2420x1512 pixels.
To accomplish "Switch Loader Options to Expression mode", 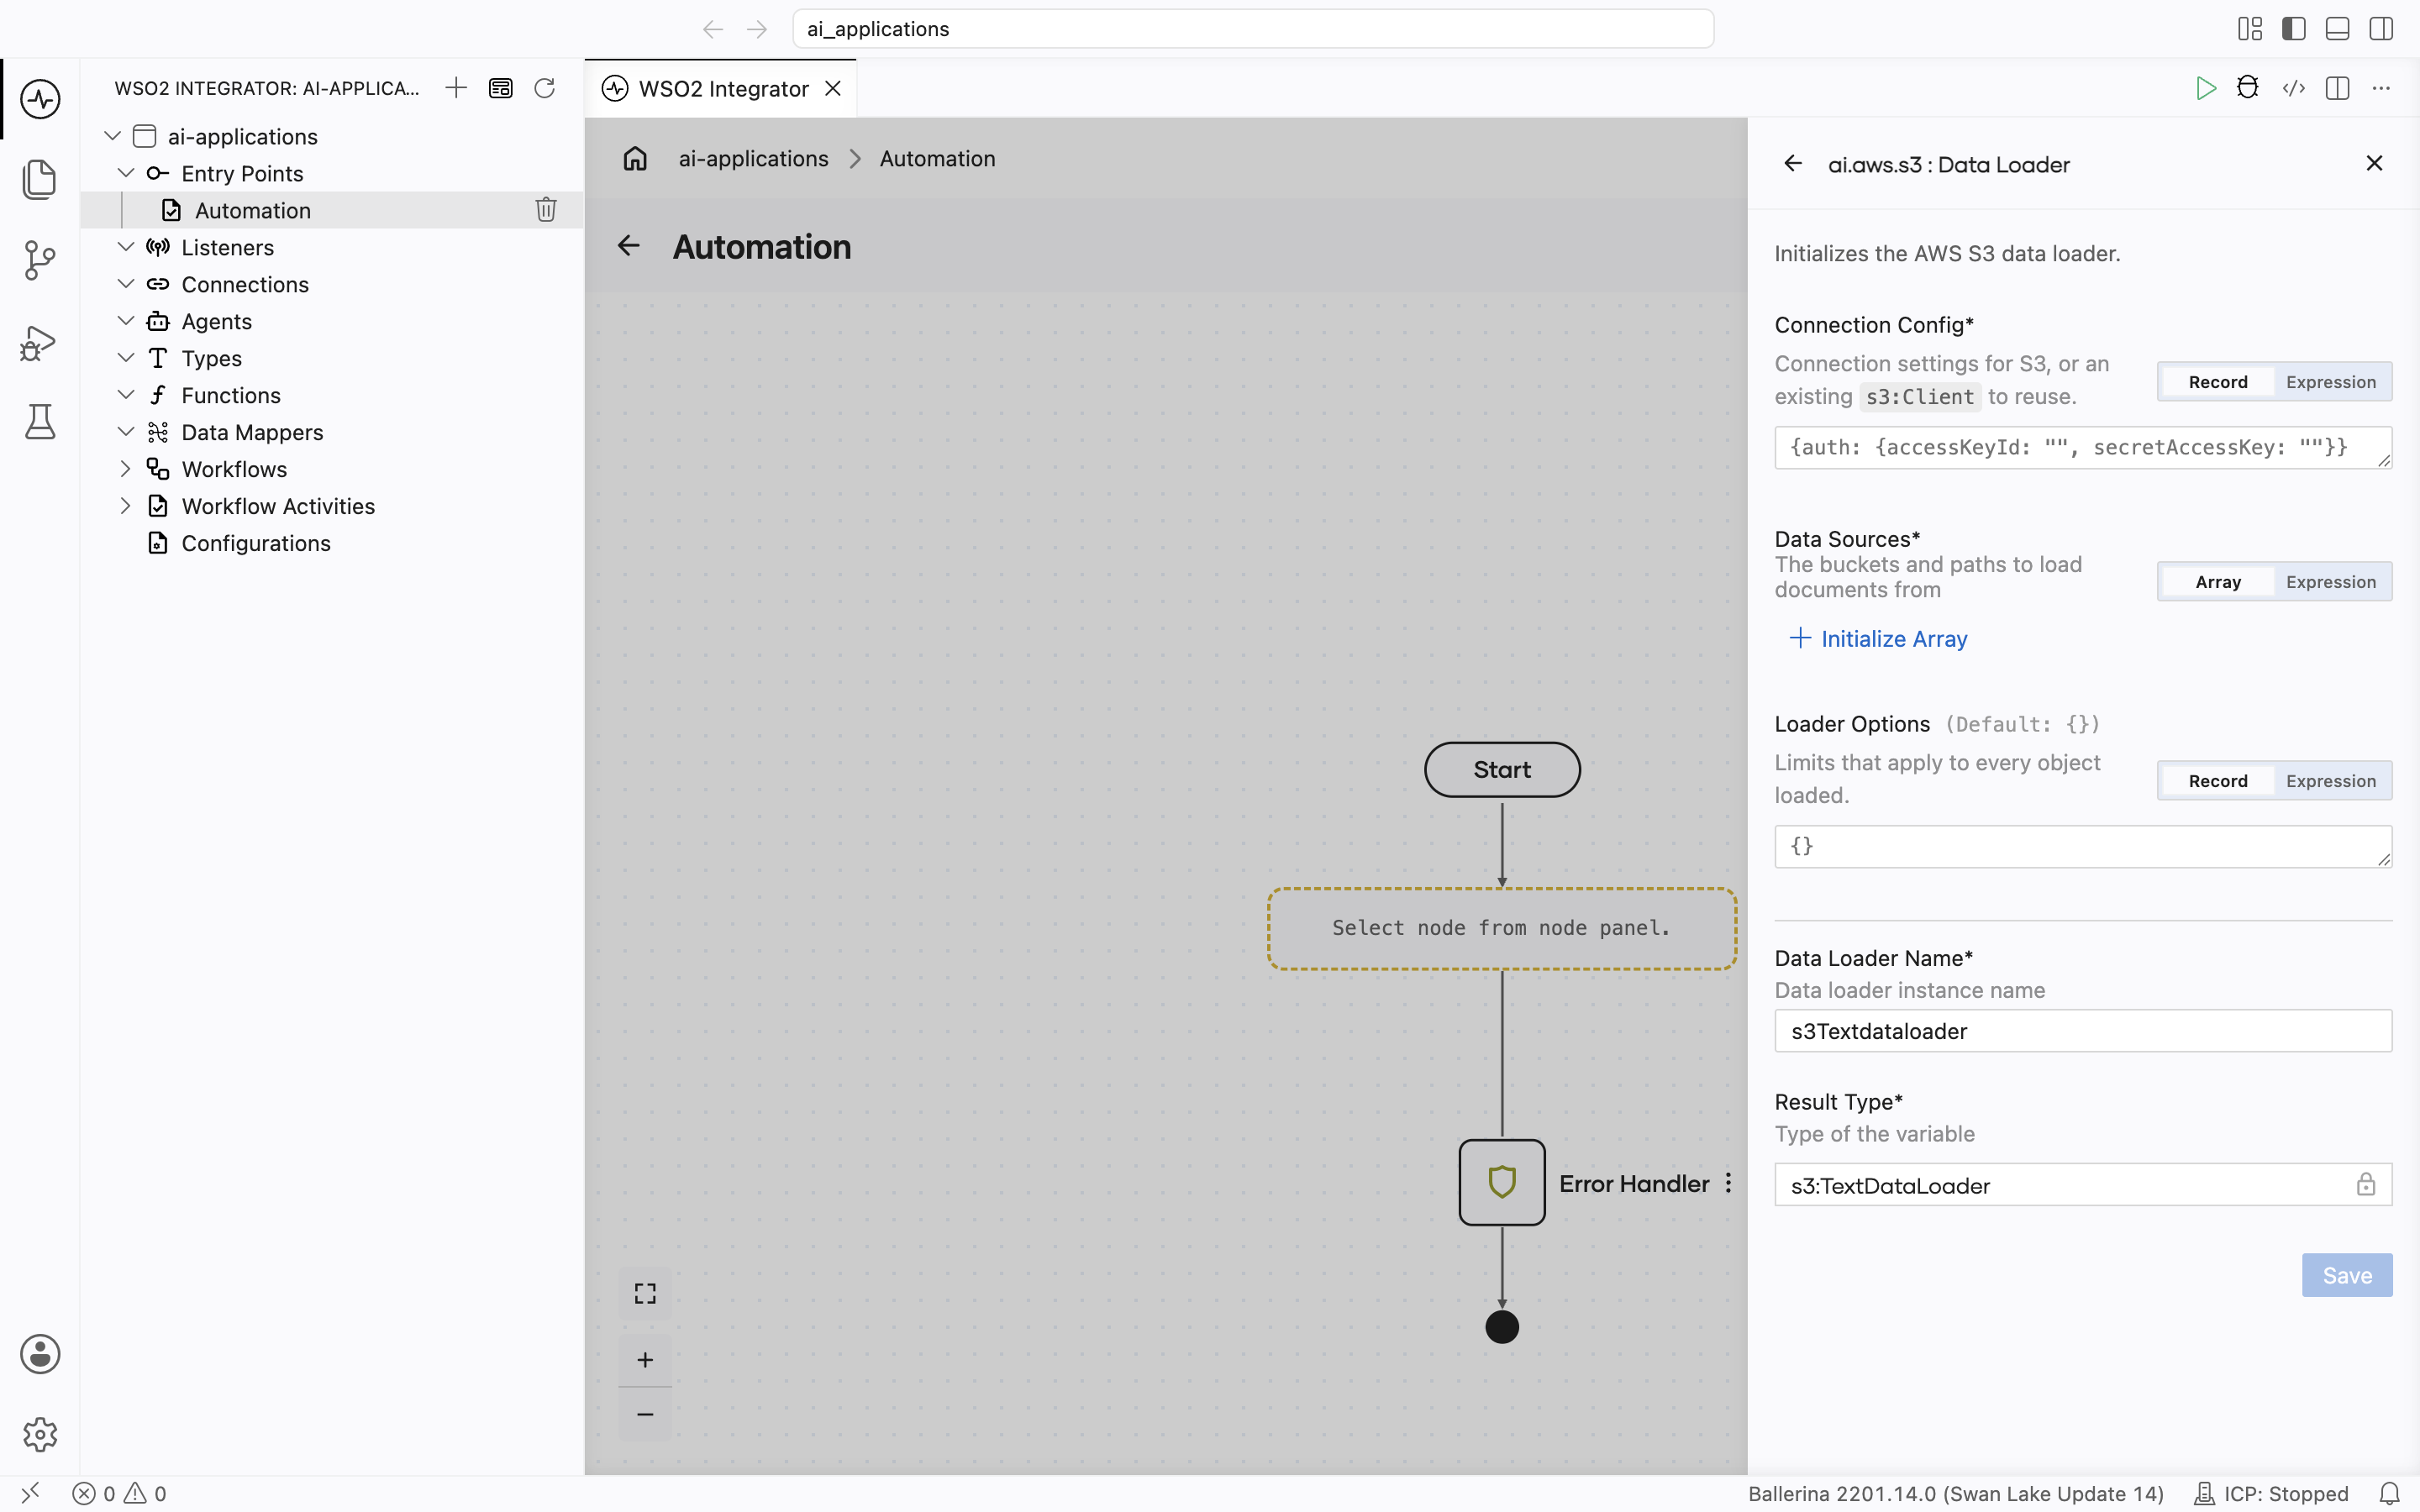I will click(2331, 781).
